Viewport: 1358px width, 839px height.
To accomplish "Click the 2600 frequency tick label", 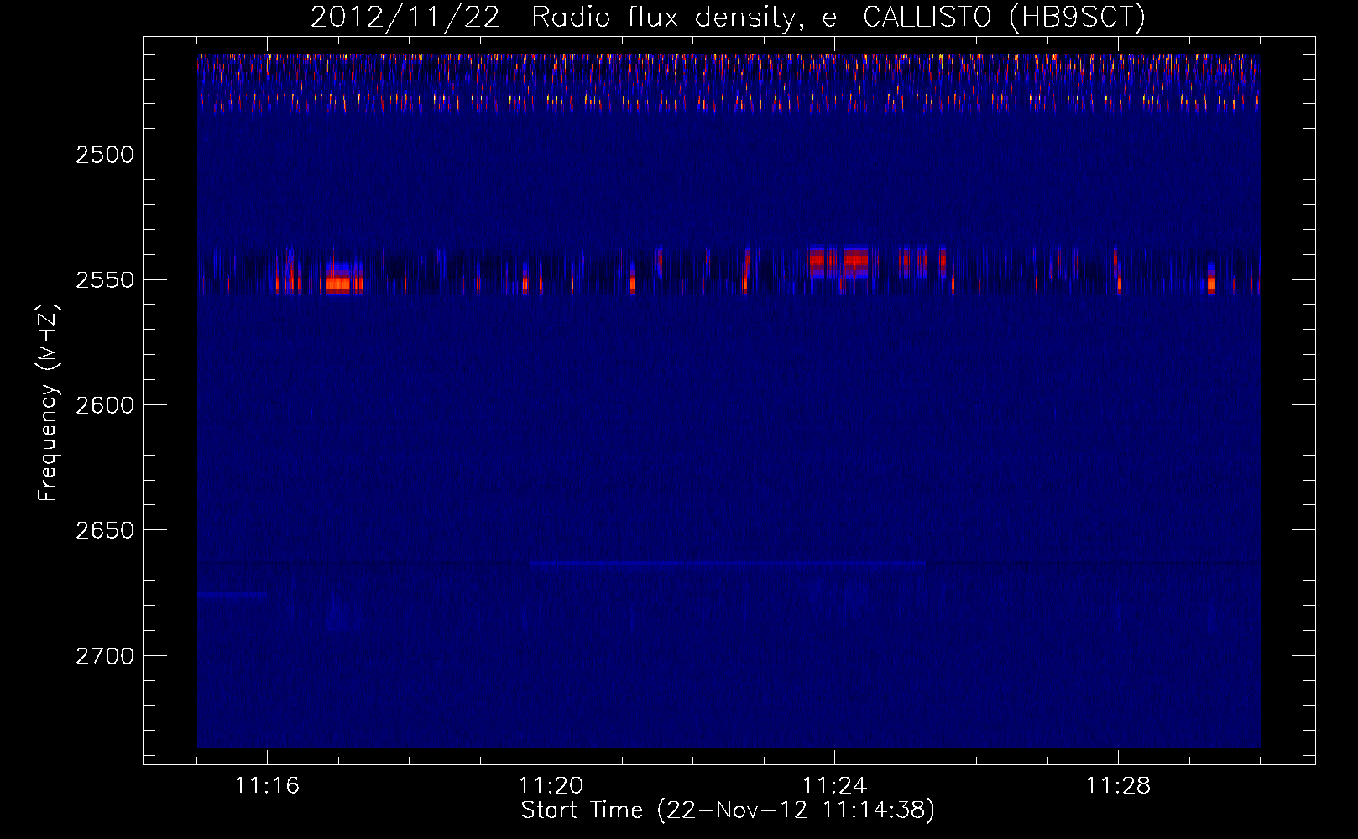I will (105, 405).
